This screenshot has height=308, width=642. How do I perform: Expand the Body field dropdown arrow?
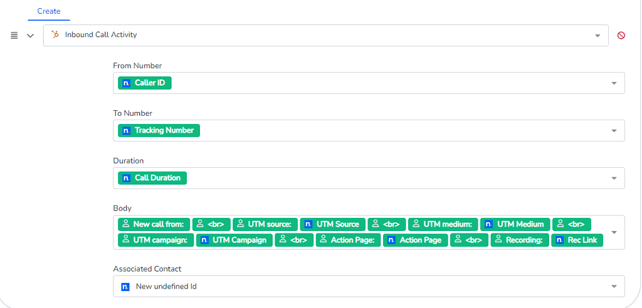[614, 232]
